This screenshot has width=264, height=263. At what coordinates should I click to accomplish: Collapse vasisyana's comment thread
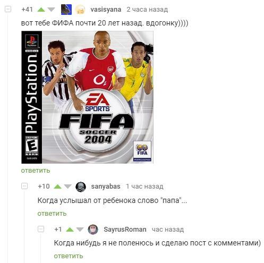(x=8, y=9)
